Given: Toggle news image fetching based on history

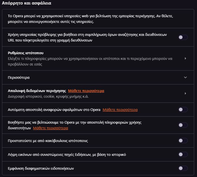Looking at the screenshot, I should click(x=183, y=154).
